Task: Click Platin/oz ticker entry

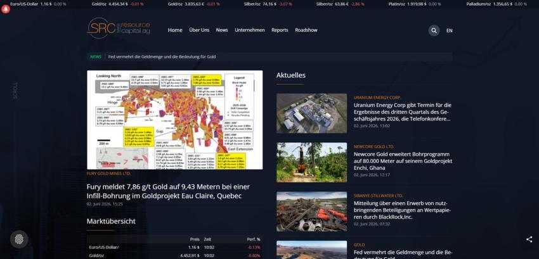Action: (x=415, y=4)
